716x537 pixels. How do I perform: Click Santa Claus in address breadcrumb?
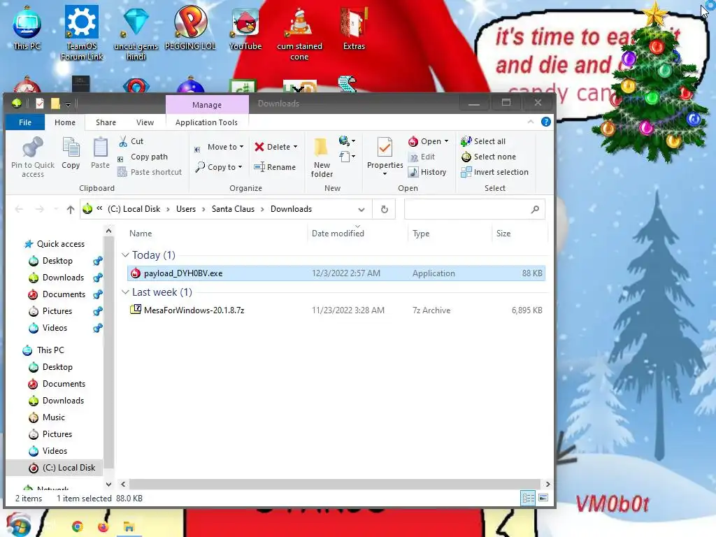pos(233,209)
